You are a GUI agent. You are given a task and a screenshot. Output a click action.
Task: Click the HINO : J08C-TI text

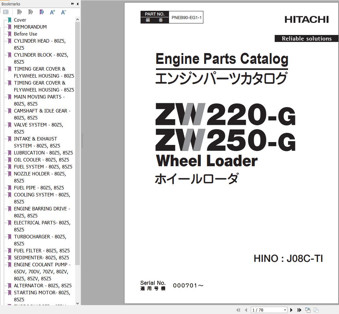pos(288,258)
